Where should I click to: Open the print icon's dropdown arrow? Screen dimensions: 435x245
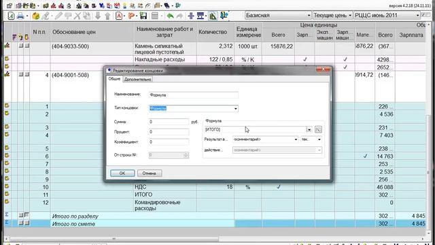[27, 16]
